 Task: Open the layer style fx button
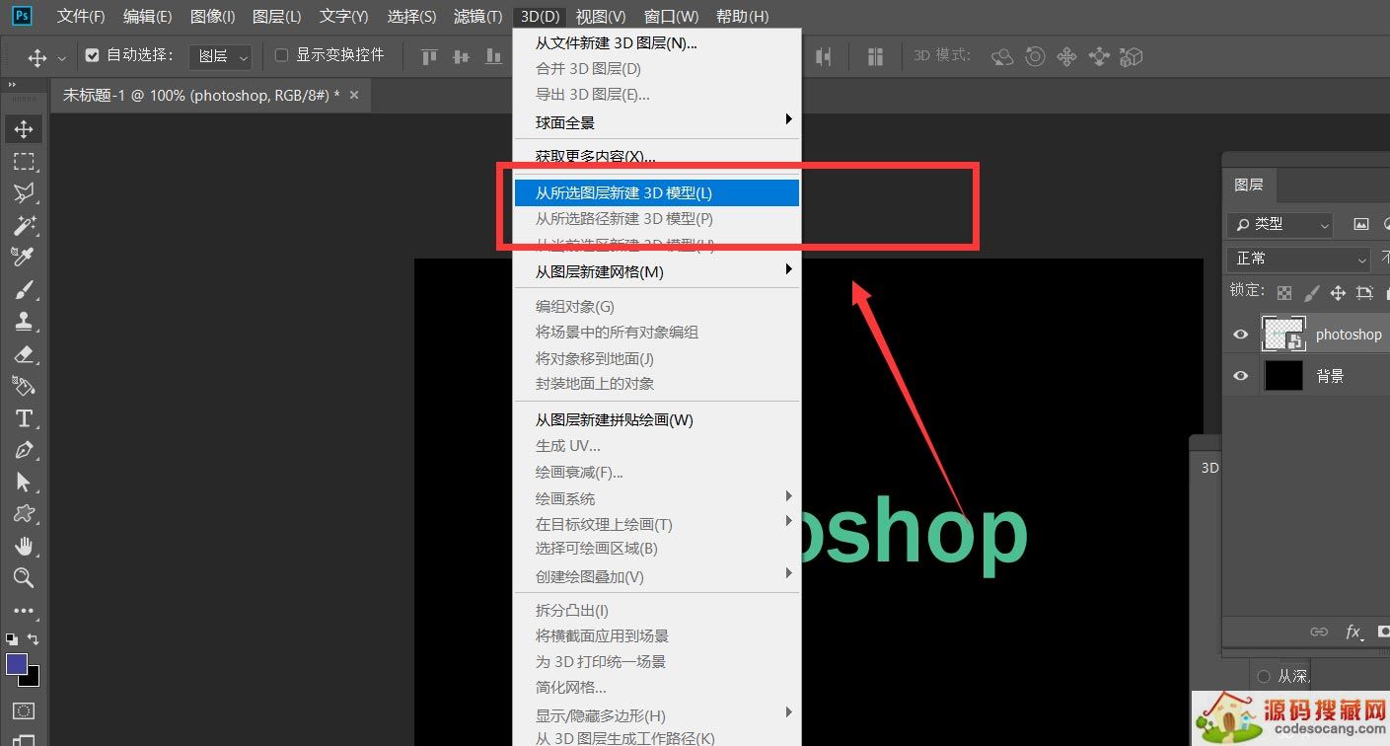1354,632
